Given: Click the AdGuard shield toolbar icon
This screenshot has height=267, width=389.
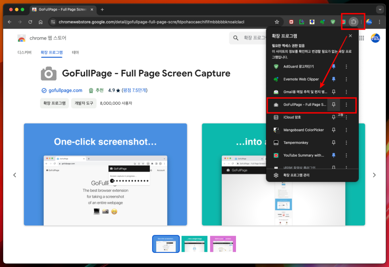Looking at the screenshot, I should coord(333,22).
